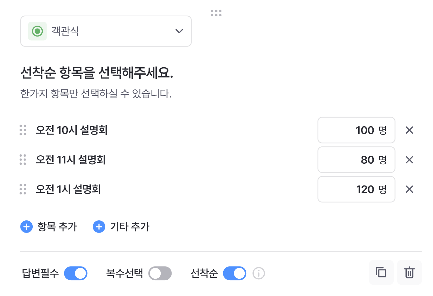Click the trash delete question icon
433x296 pixels.
point(409,273)
